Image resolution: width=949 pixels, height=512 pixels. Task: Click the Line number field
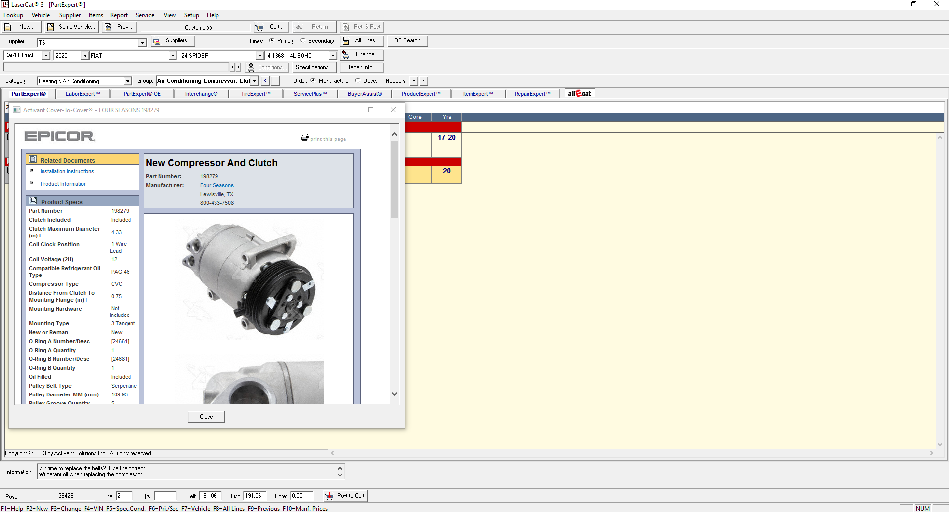(124, 496)
